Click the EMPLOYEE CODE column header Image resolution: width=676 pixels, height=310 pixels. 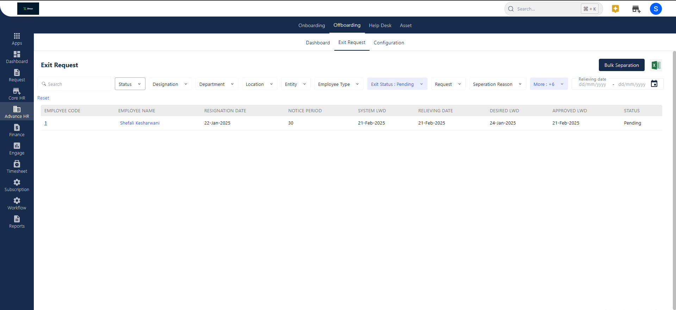62,110
